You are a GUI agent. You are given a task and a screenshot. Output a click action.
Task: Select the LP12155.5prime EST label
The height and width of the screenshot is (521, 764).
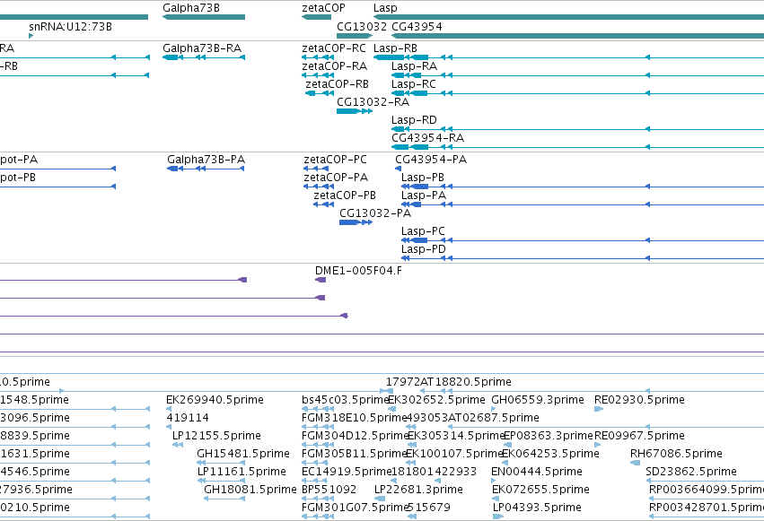(x=216, y=436)
